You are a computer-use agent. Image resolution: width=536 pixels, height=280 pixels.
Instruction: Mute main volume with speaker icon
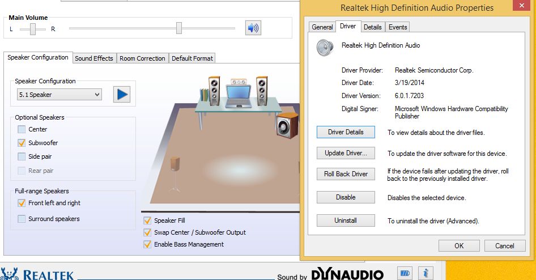[x=253, y=28]
